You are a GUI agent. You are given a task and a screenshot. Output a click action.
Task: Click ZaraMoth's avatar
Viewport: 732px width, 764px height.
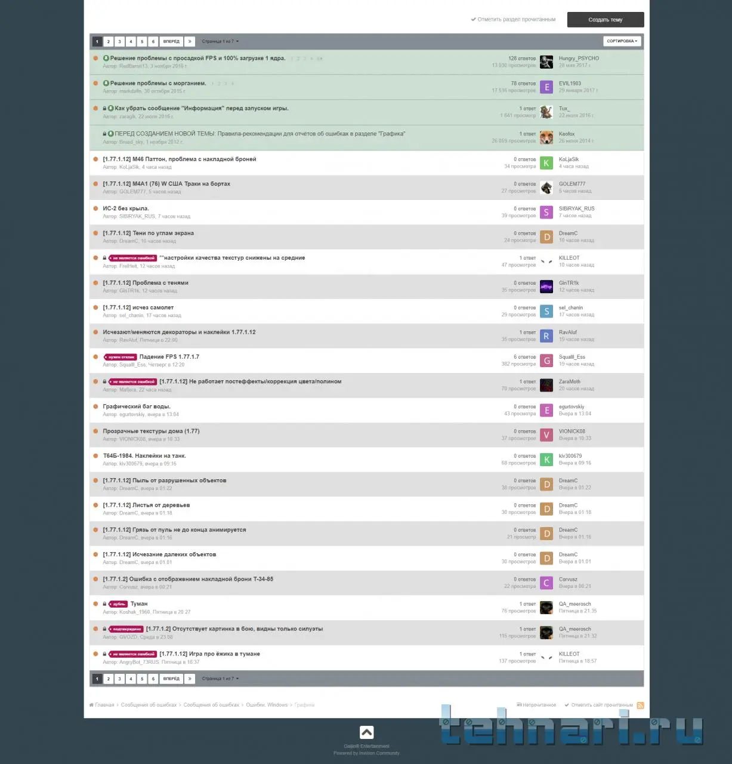tap(546, 386)
